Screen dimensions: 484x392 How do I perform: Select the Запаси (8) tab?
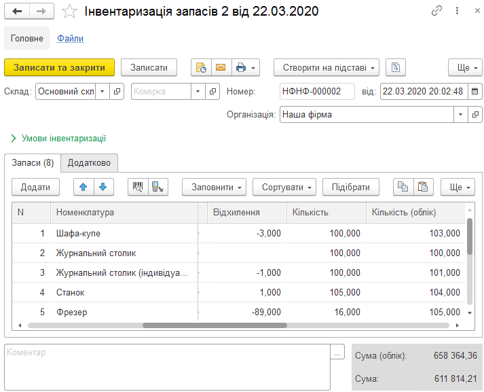coord(33,163)
